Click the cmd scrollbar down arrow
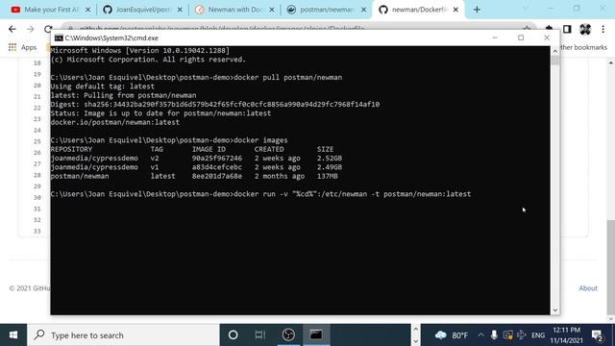The image size is (615, 346). [x=555, y=310]
